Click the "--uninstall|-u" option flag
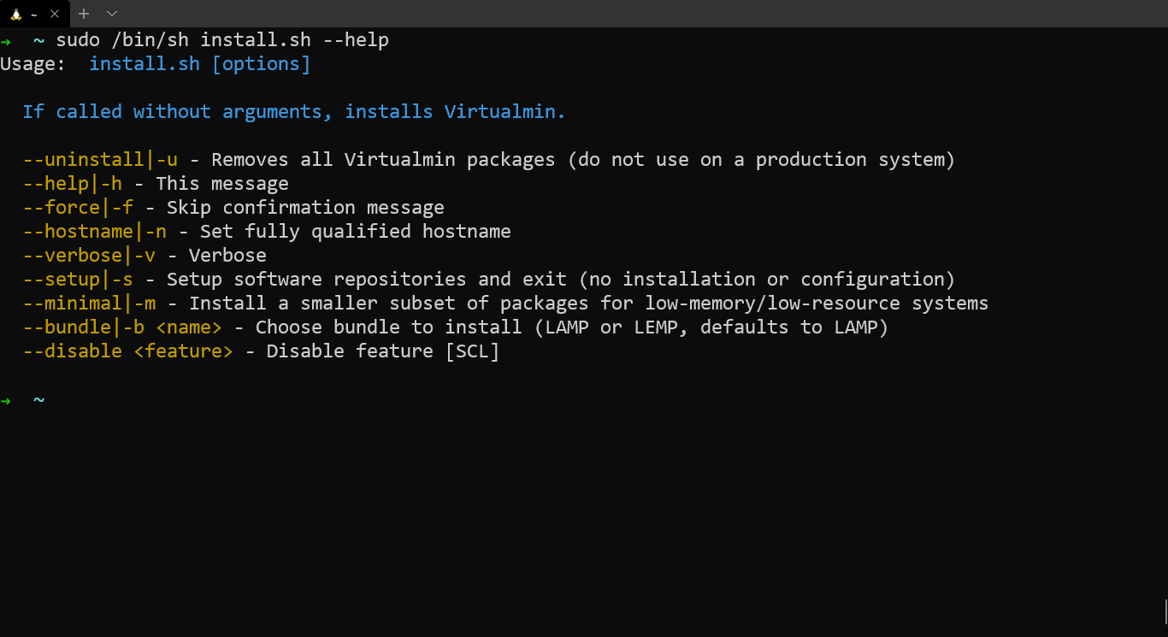The image size is (1168, 637). tap(100, 160)
